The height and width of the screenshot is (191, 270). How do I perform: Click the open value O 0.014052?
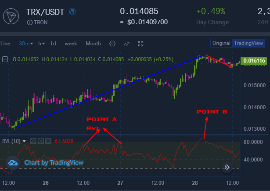(26, 59)
